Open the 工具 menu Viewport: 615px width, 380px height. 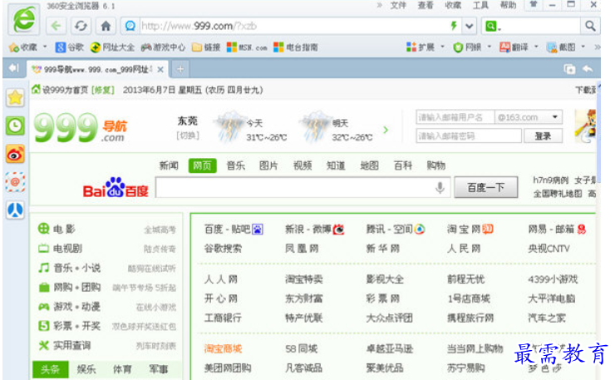pos(480,5)
